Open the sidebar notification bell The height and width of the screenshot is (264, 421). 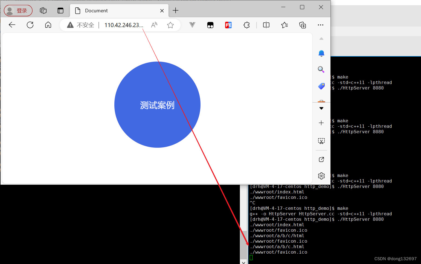coord(321,53)
